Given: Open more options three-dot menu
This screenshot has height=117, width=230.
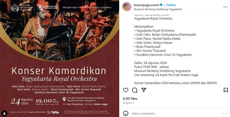Looking at the screenshot, I should coord(225,7).
